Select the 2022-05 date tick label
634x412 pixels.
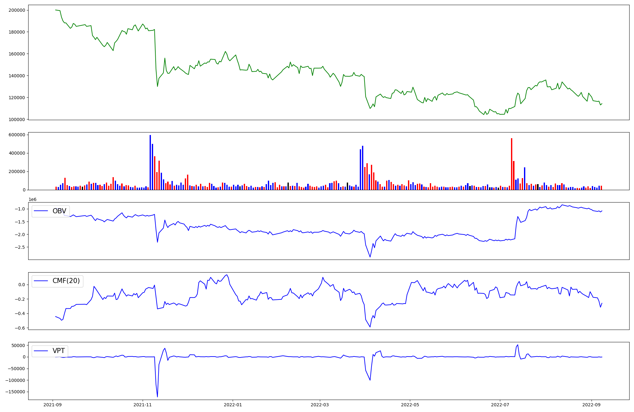click(410, 405)
